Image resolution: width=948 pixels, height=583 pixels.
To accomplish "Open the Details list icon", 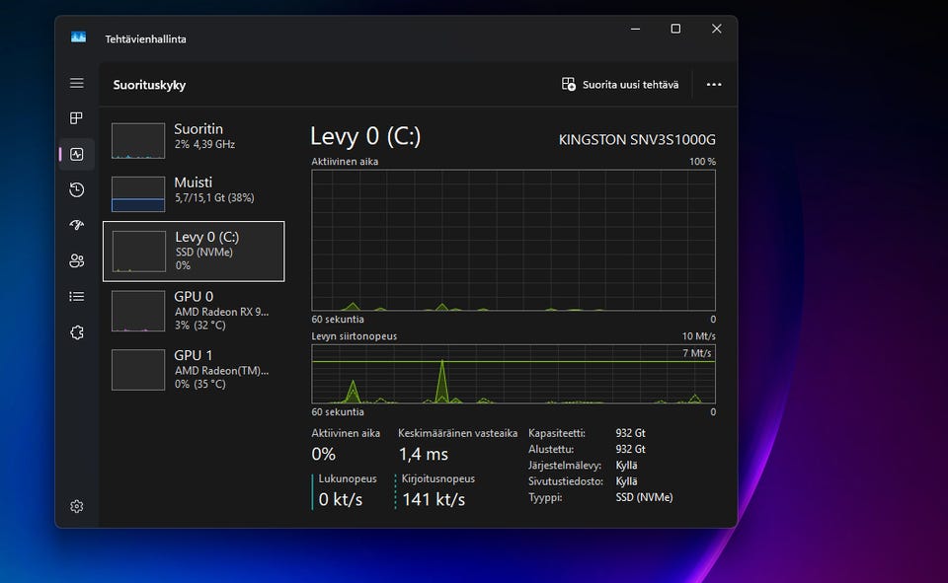I will click(77, 297).
